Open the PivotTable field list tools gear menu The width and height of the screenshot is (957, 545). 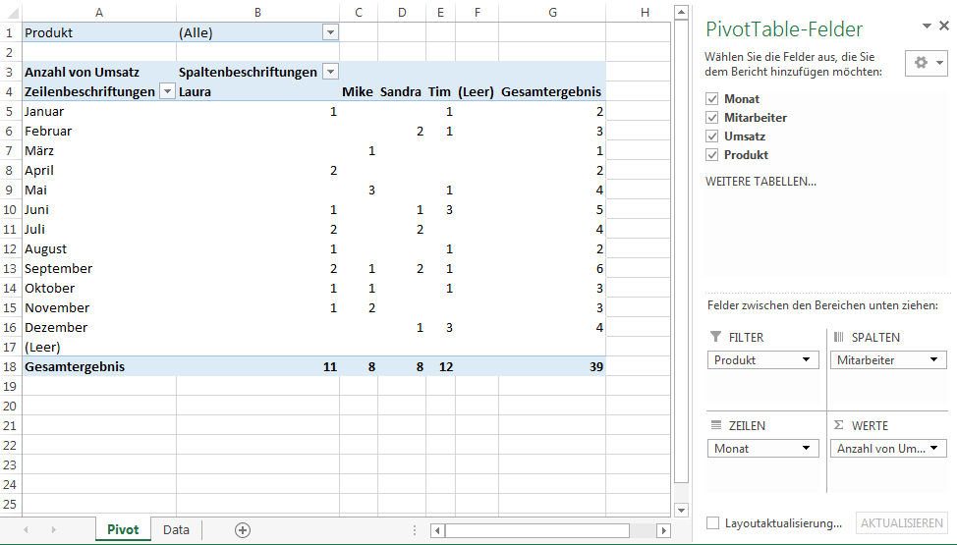point(926,63)
